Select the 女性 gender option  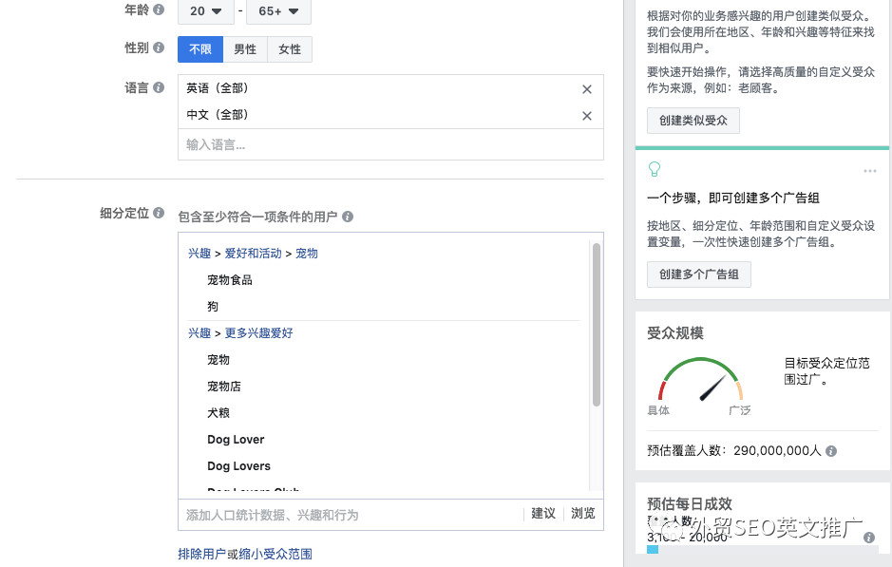coord(290,48)
